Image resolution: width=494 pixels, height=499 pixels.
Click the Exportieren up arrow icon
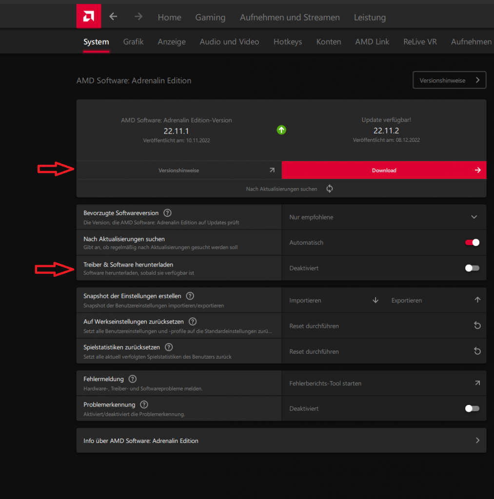tap(477, 300)
